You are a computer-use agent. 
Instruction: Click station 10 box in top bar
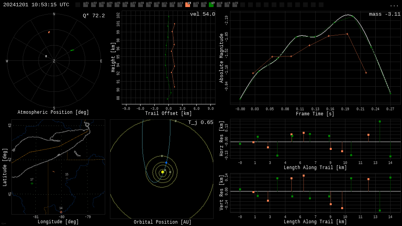point(156,5)
